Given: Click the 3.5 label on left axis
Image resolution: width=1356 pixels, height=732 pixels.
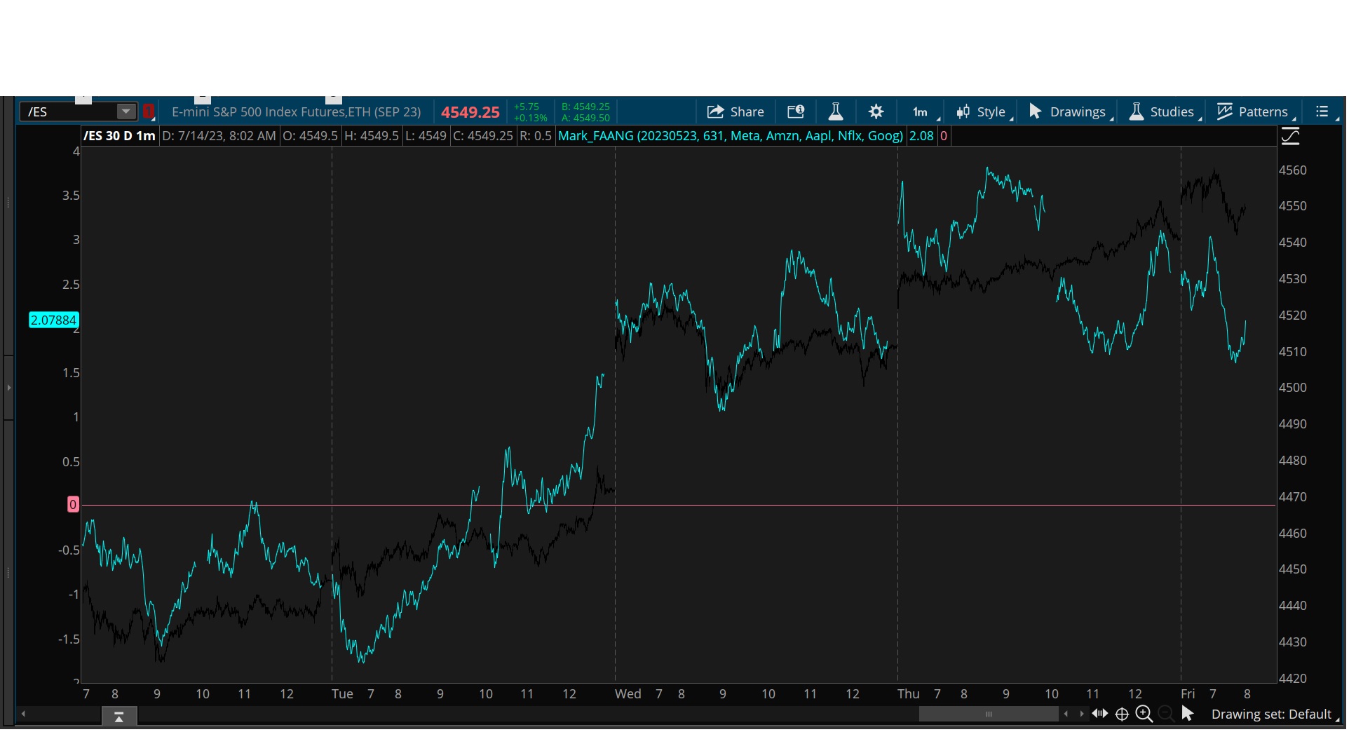Looking at the screenshot, I should [71, 195].
